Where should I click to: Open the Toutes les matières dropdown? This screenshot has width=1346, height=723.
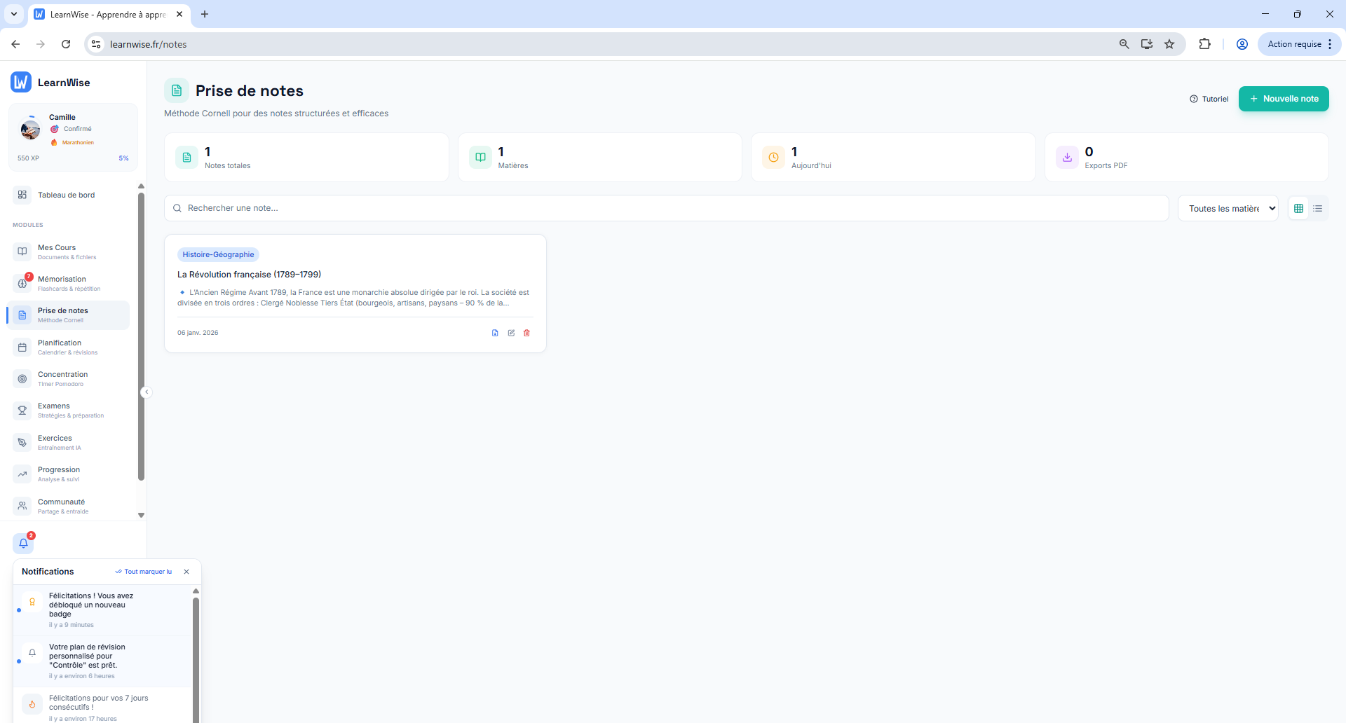click(1228, 208)
